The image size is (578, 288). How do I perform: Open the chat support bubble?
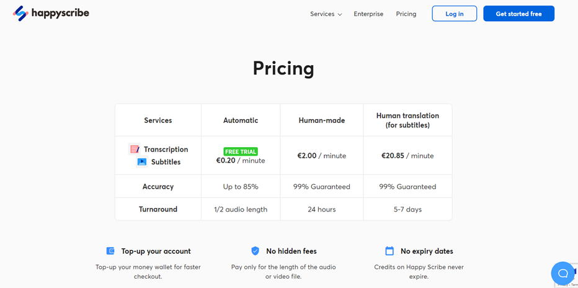point(562,273)
